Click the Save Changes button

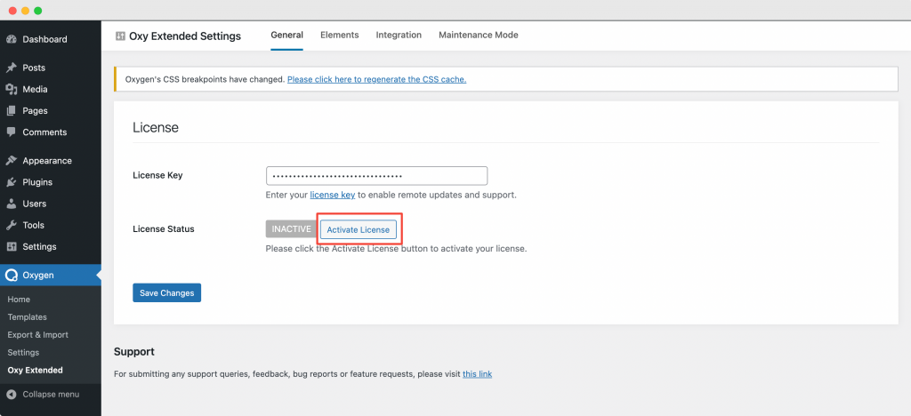point(166,293)
